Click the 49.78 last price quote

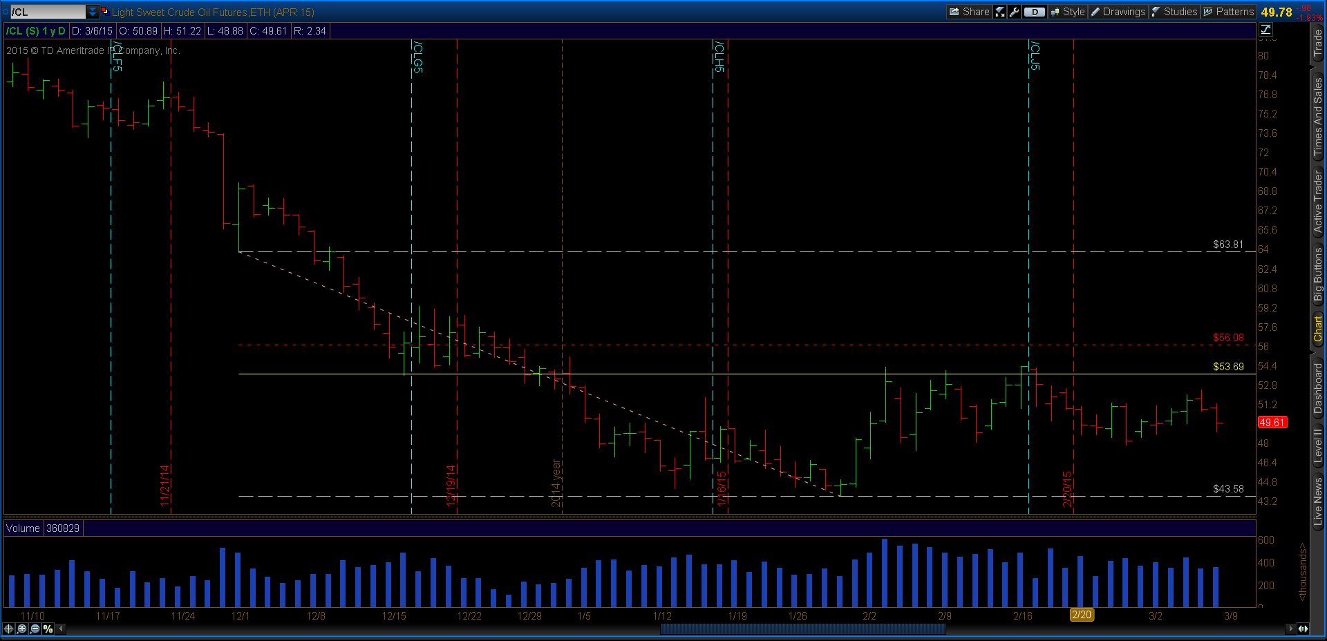click(1277, 12)
